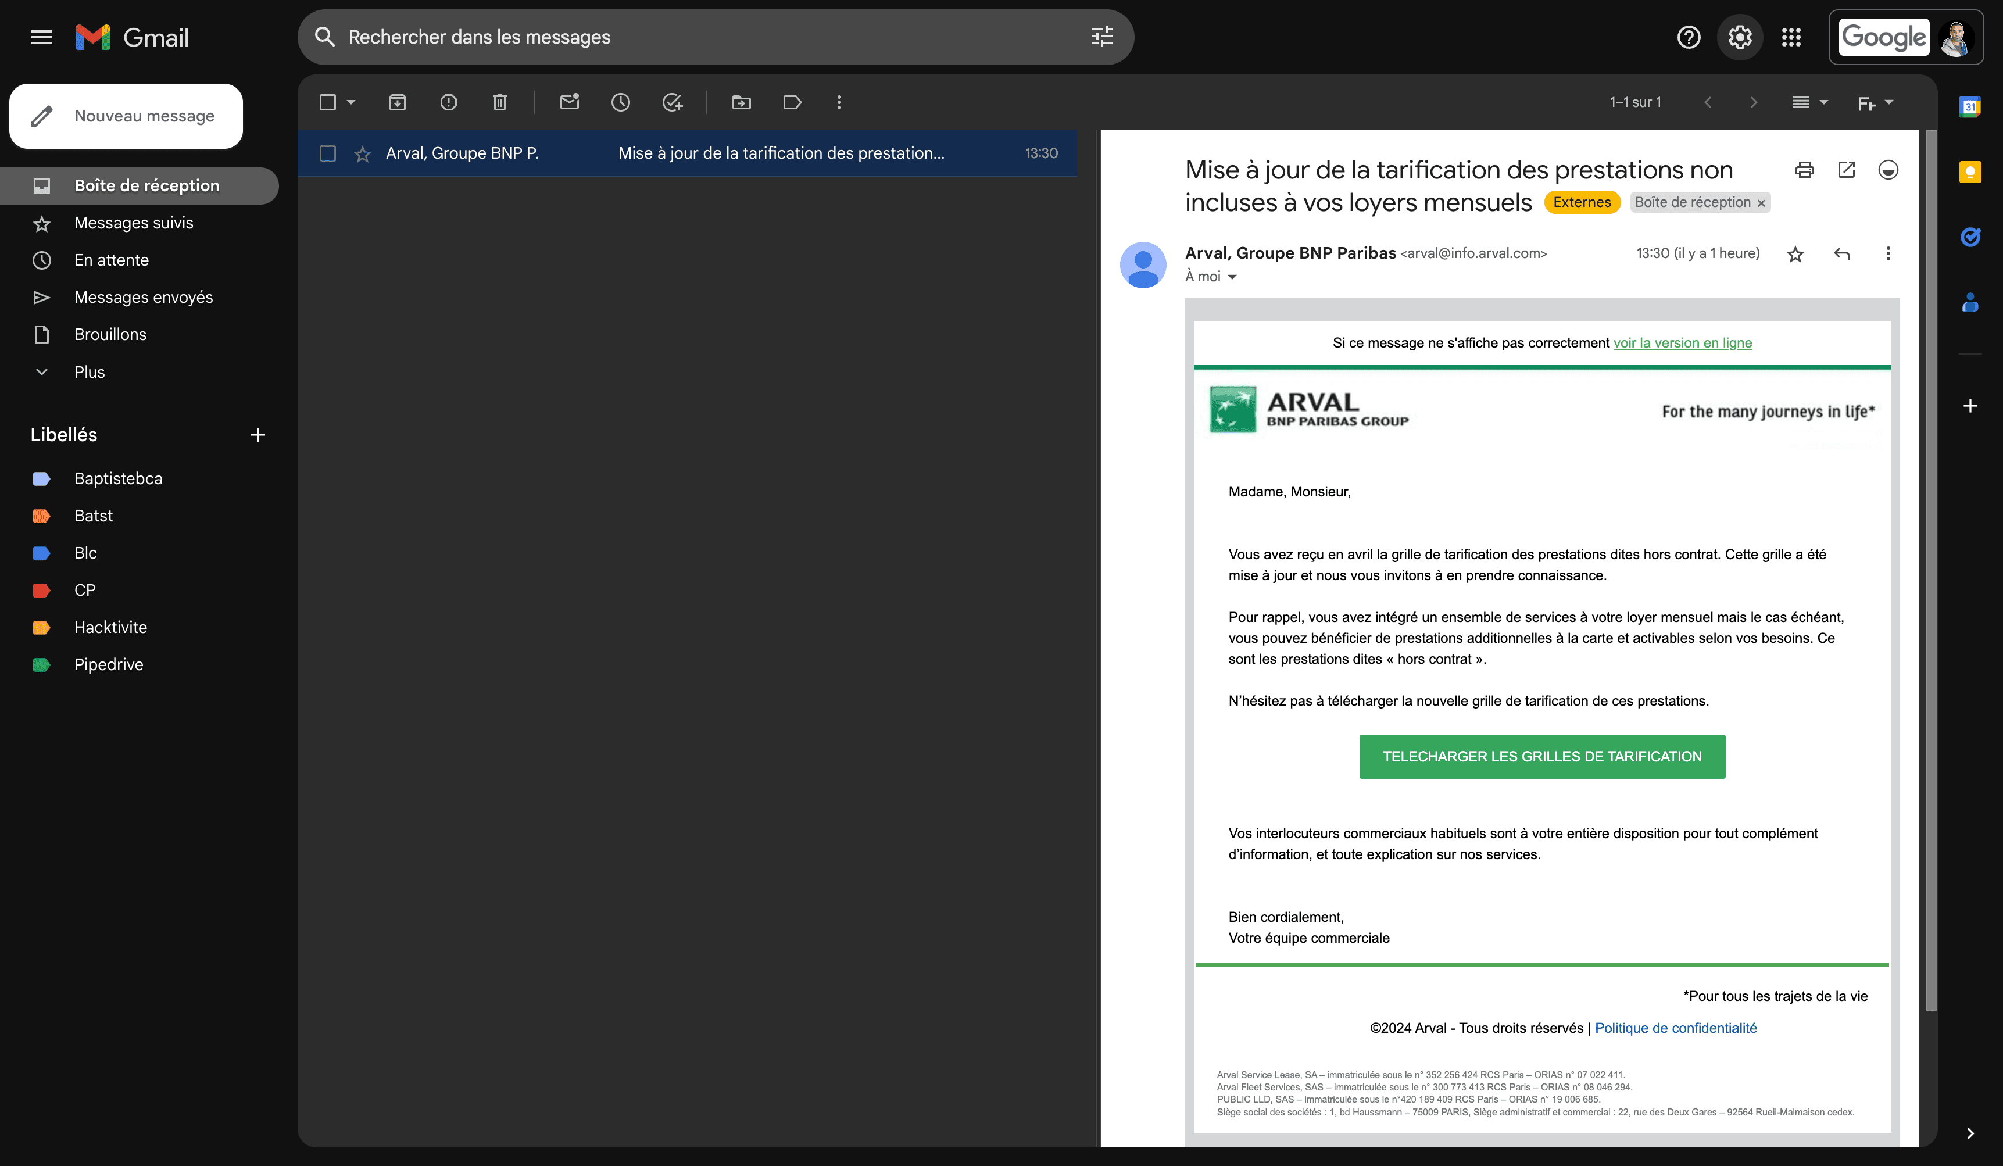This screenshot has width=2003, height=1166.
Task: Show search options filter icon
Action: tap(1101, 37)
